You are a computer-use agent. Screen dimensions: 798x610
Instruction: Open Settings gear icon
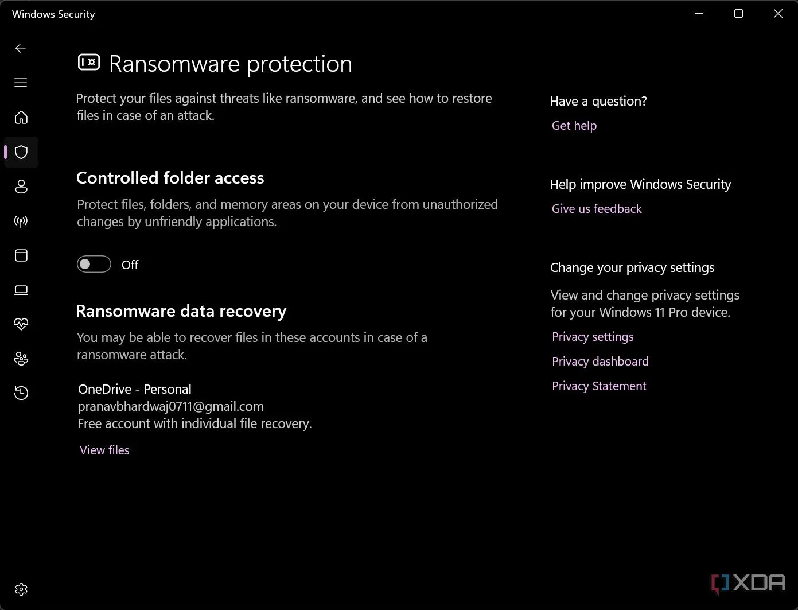(x=21, y=589)
